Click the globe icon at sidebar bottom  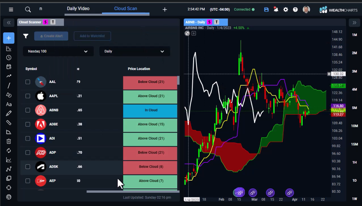pyautogui.click(x=9, y=197)
